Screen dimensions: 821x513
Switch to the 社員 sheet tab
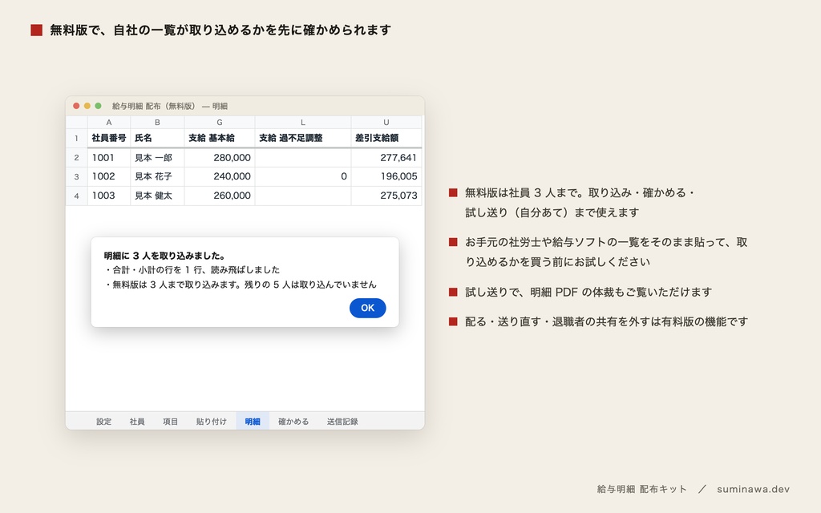(137, 422)
